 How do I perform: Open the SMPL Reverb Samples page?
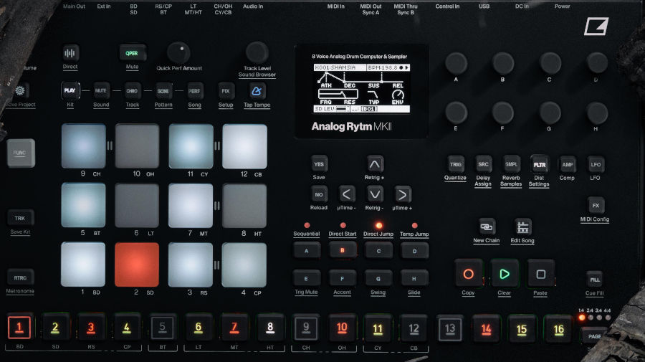coord(511,164)
